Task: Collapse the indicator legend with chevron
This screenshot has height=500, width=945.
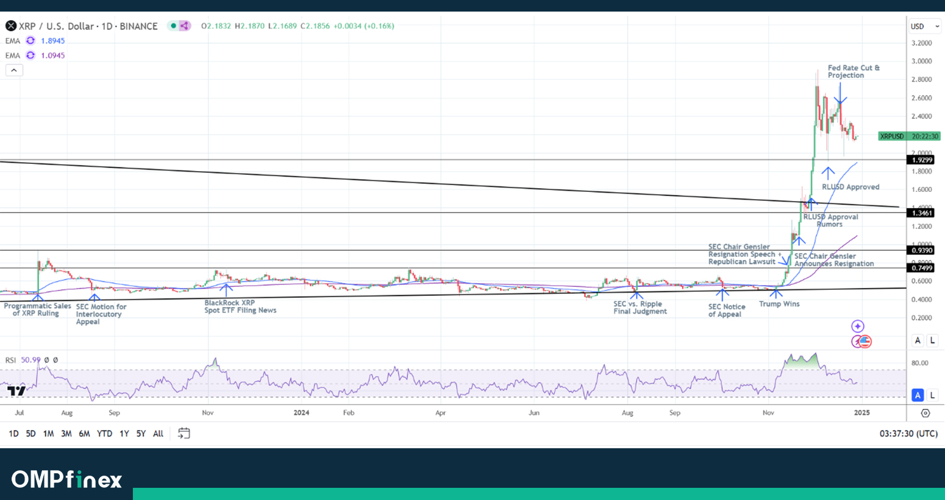Action: [14, 70]
